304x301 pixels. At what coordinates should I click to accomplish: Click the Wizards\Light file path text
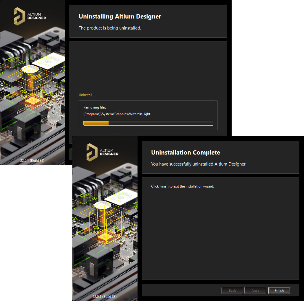click(117, 114)
